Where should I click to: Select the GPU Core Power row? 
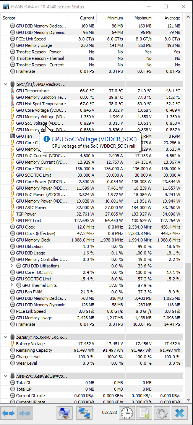coord(91,182)
